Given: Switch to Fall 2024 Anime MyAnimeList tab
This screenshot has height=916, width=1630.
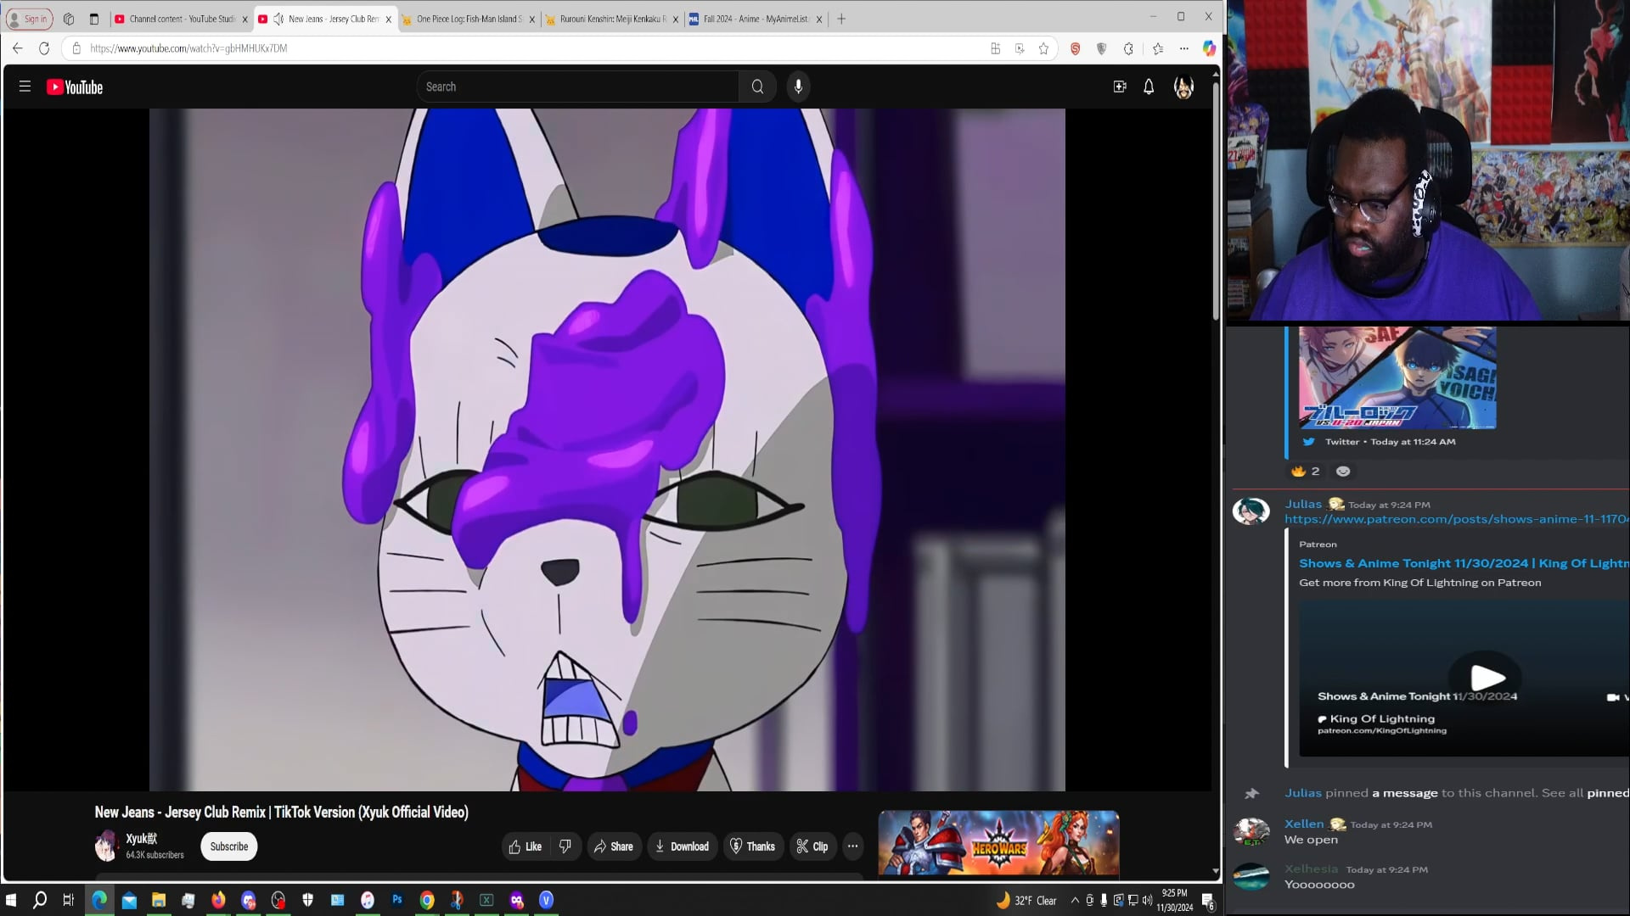Looking at the screenshot, I should point(756,19).
